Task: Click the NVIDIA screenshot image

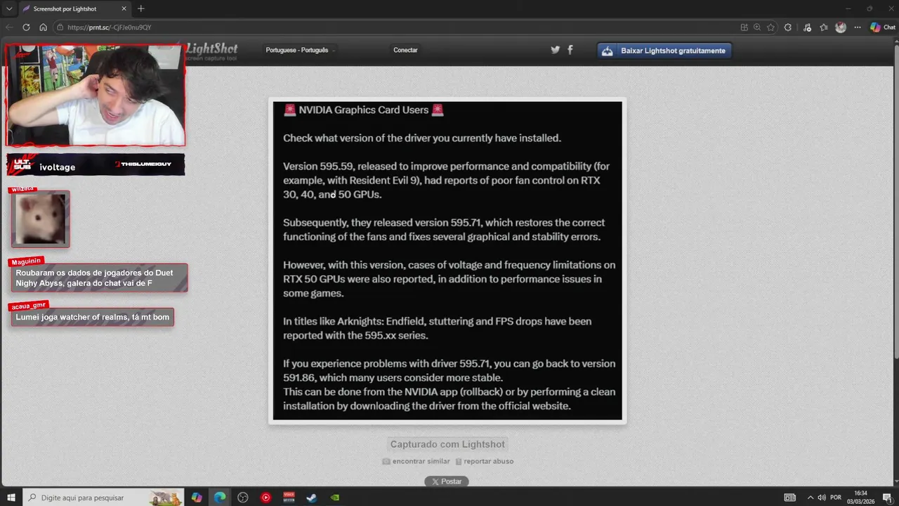Action: pyautogui.click(x=447, y=261)
